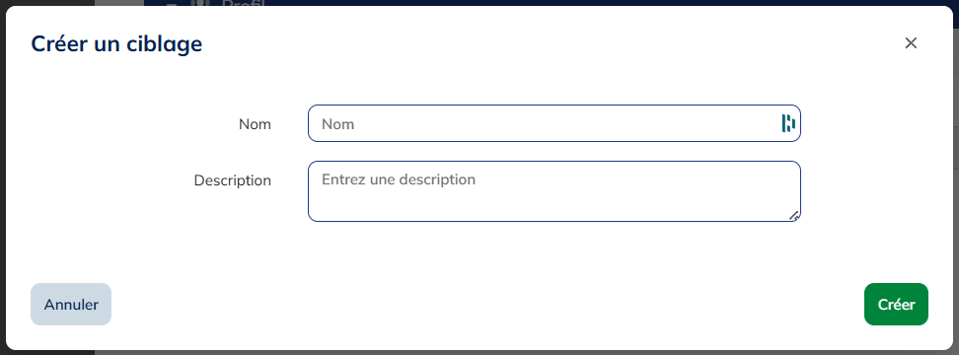Viewport: 959px width, 355px height.
Task: Click the partially hidden Profil tab behind dialog
Action: [x=242, y=3]
